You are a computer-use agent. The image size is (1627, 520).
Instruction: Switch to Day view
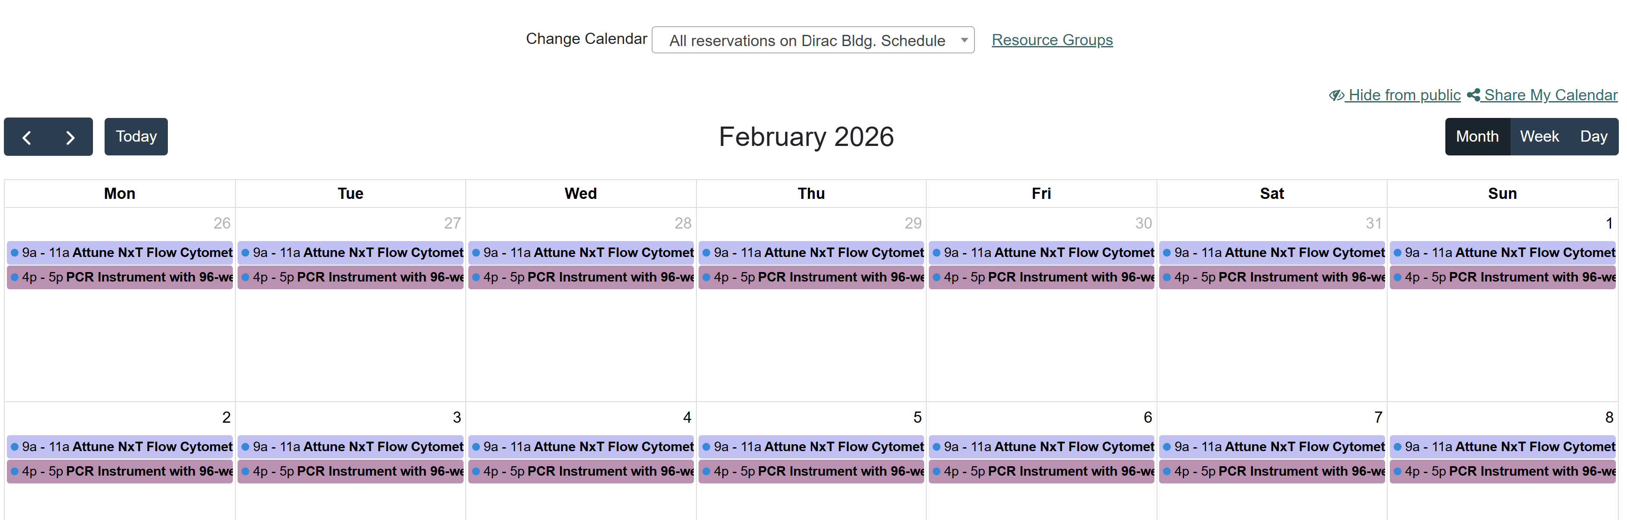[1593, 136]
